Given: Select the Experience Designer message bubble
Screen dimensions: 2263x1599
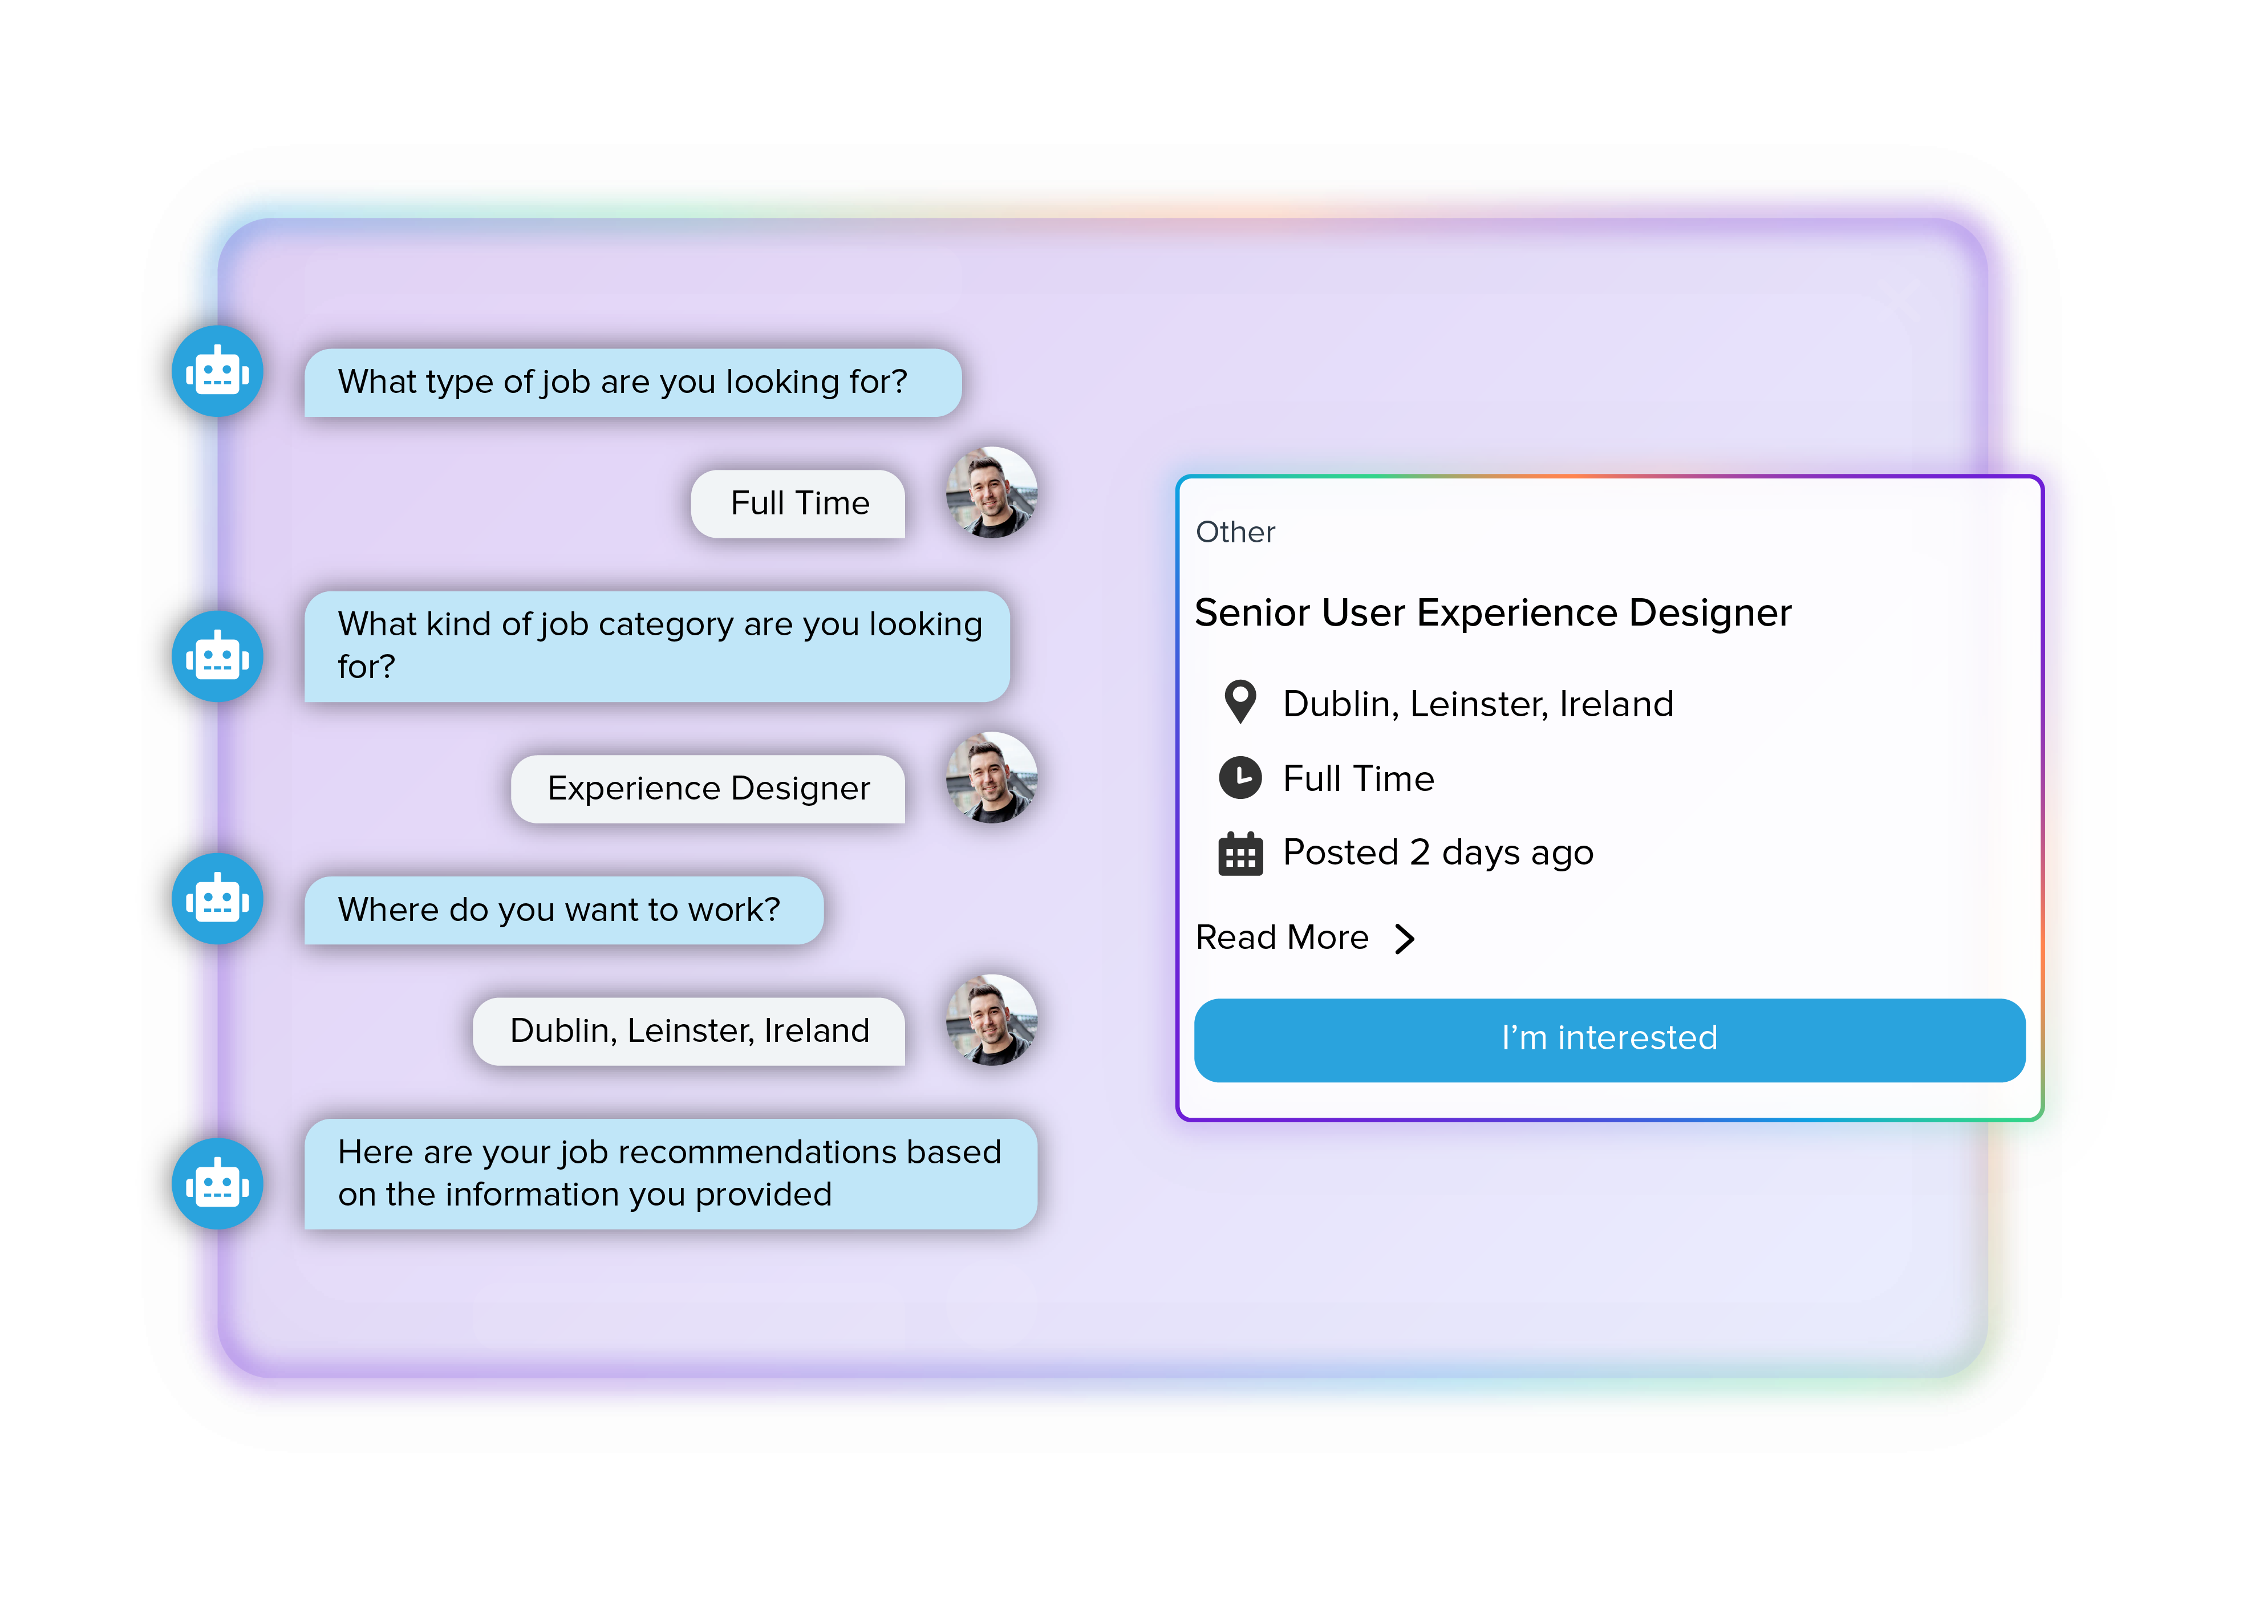Looking at the screenshot, I should [x=708, y=788].
